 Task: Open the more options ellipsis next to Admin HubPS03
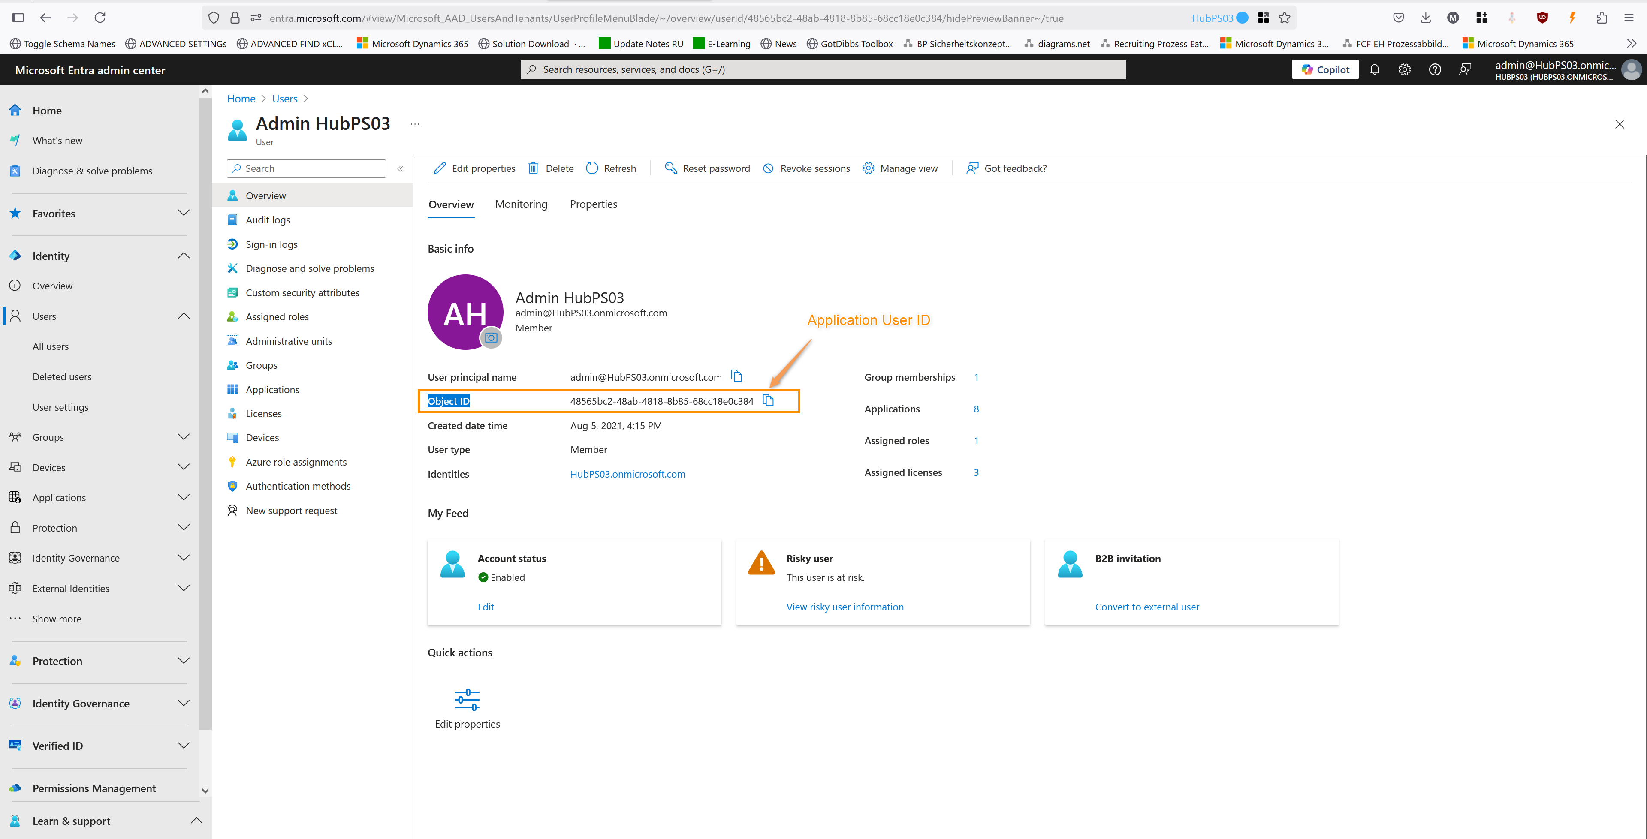[415, 124]
